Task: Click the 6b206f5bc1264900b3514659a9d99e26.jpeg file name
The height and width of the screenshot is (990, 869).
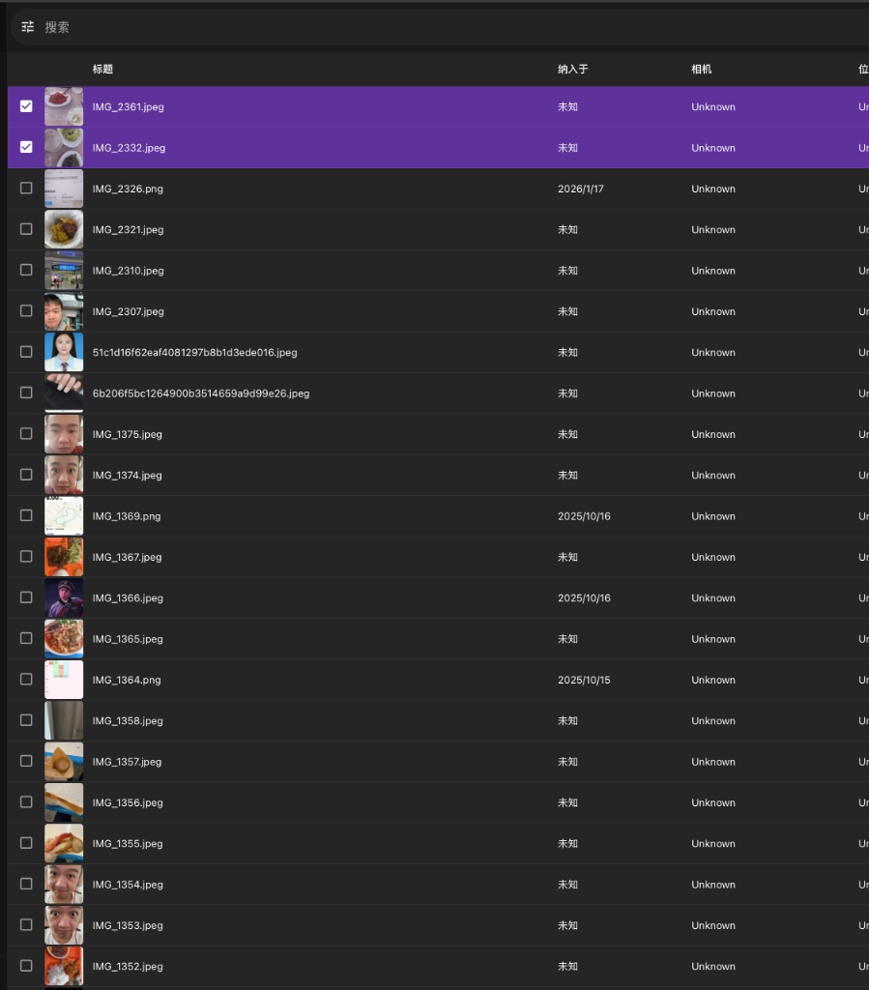Action: pos(200,393)
